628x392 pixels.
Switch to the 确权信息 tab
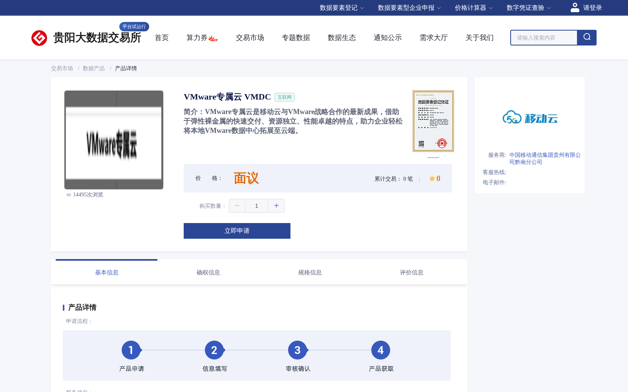click(208, 272)
